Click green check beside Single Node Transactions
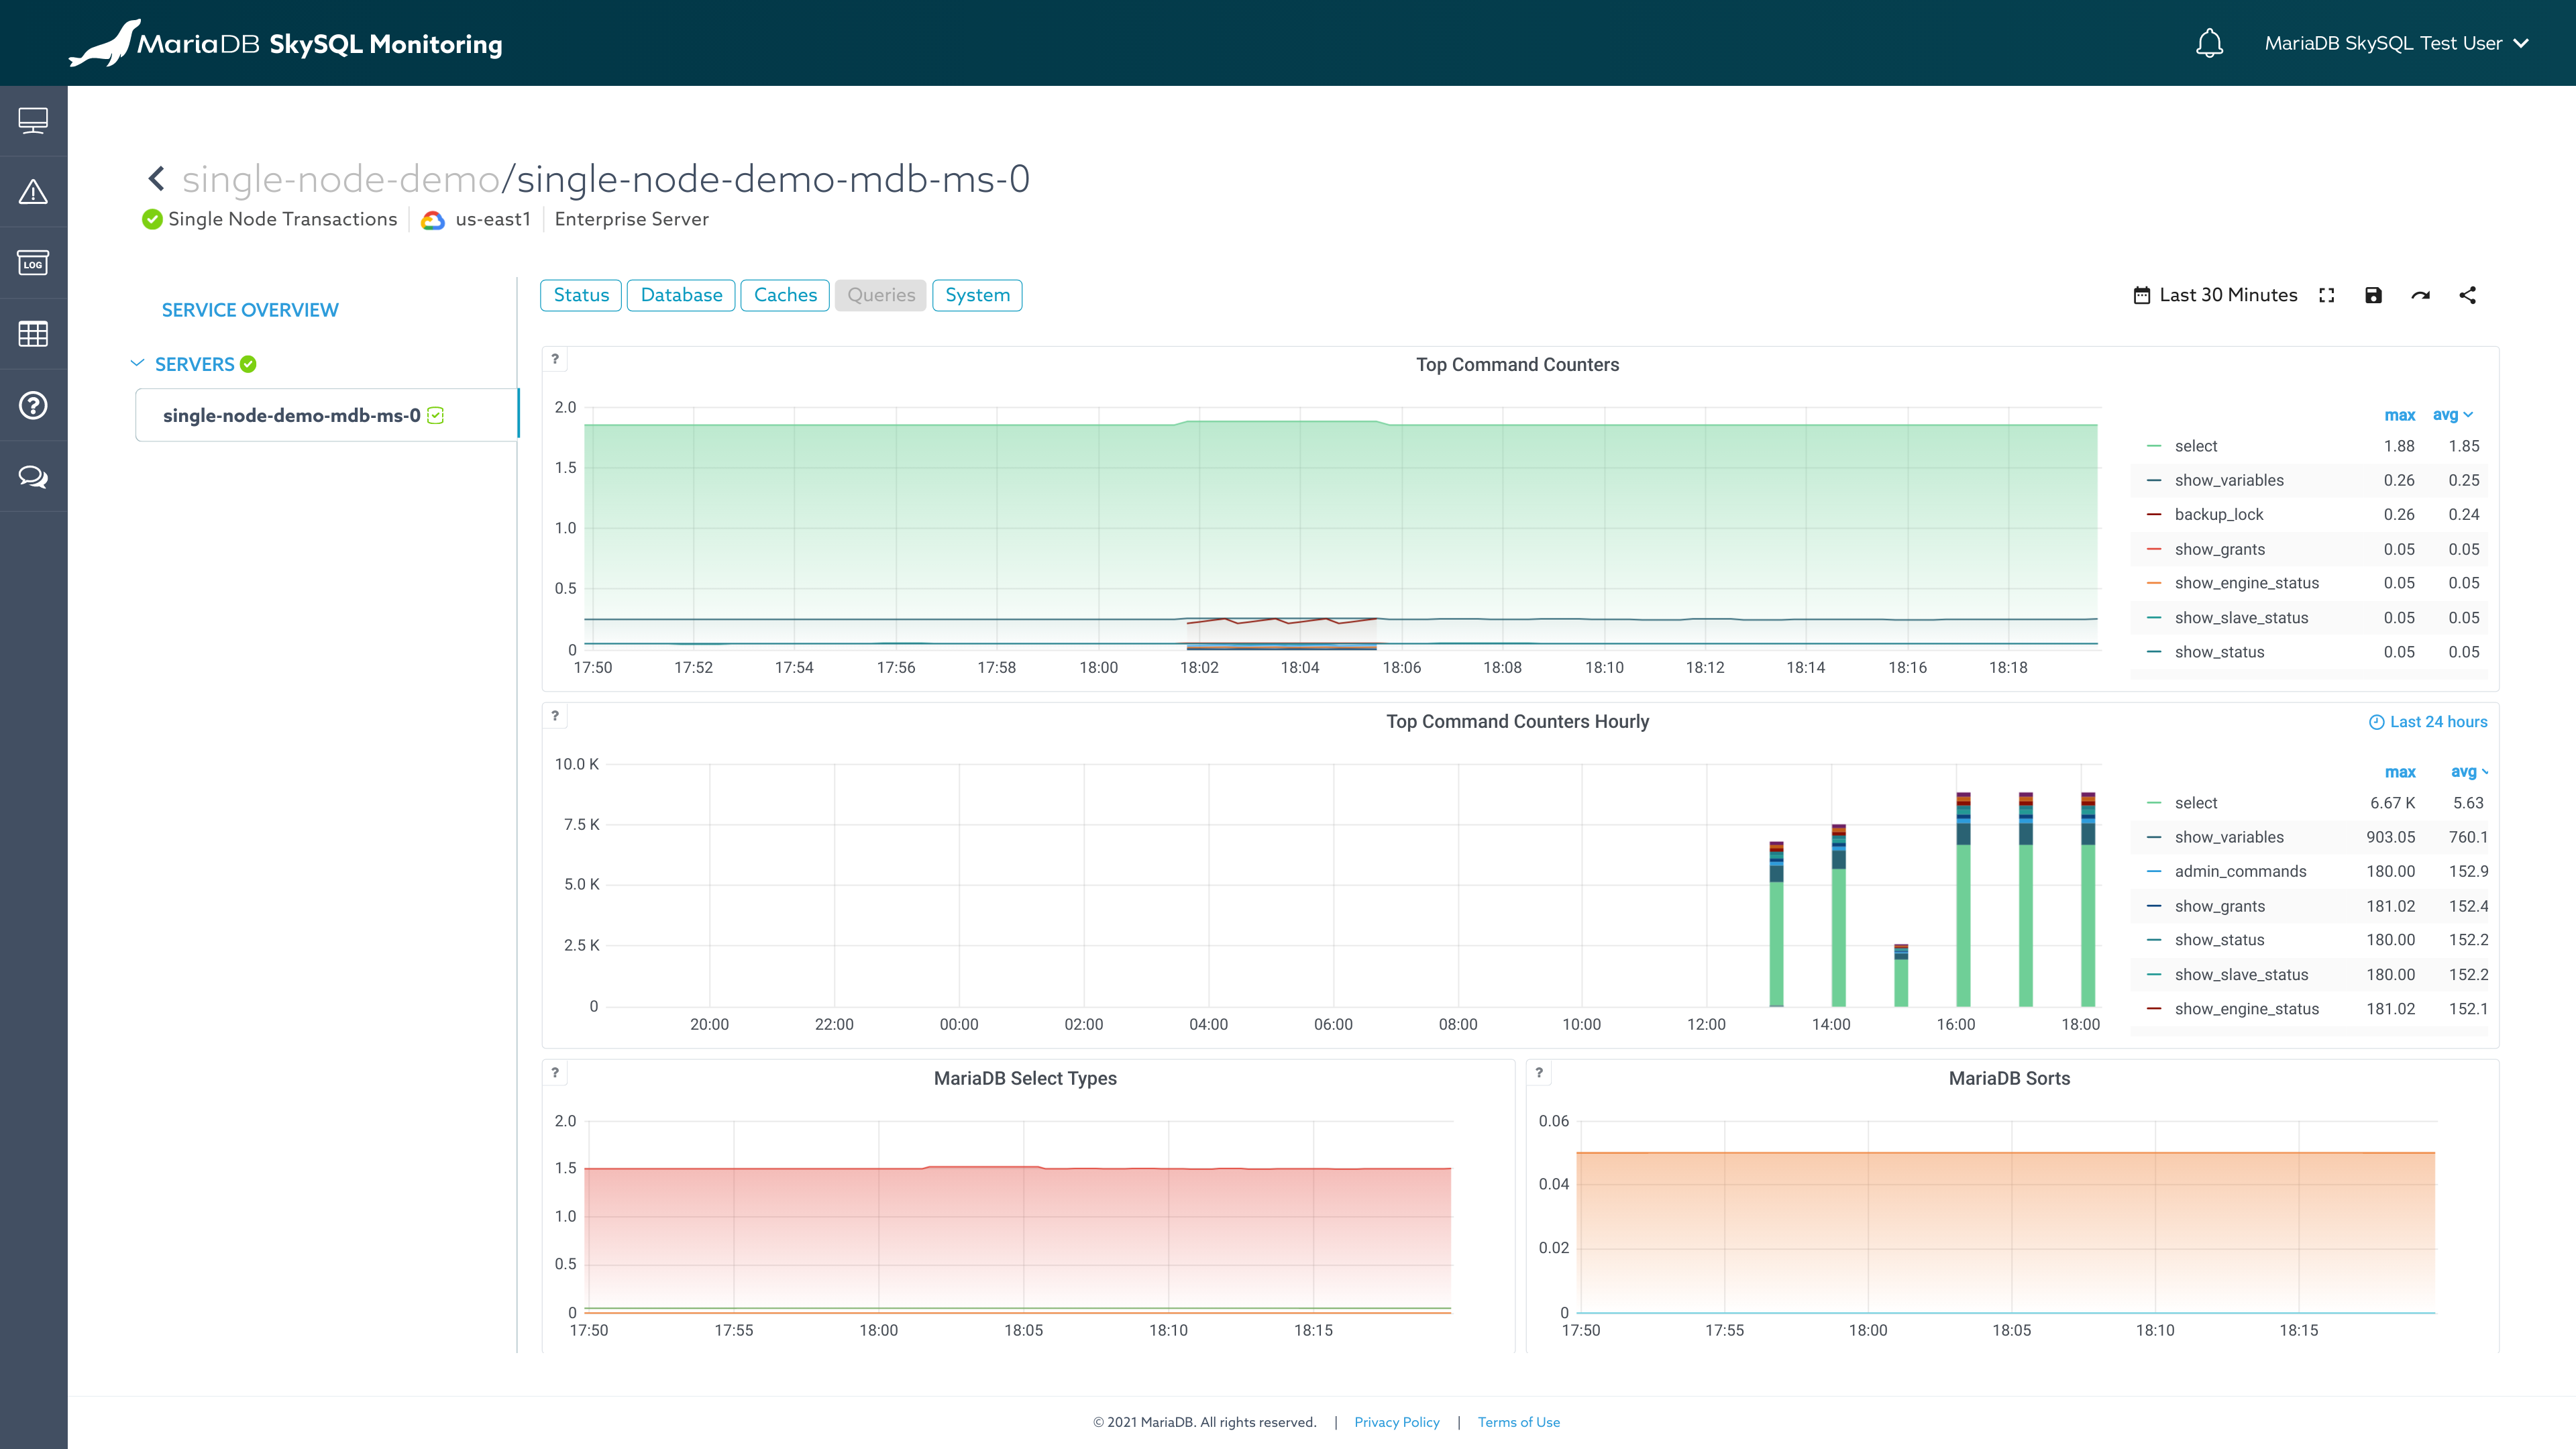This screenshot has height=1449, width=2576. (x=152, y=219)
